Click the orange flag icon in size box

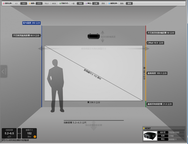point(35,137)
